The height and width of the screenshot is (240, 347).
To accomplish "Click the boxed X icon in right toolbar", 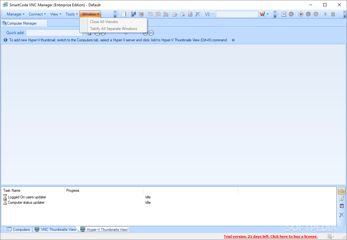I will pyautogui.click(x=284, y=14).
